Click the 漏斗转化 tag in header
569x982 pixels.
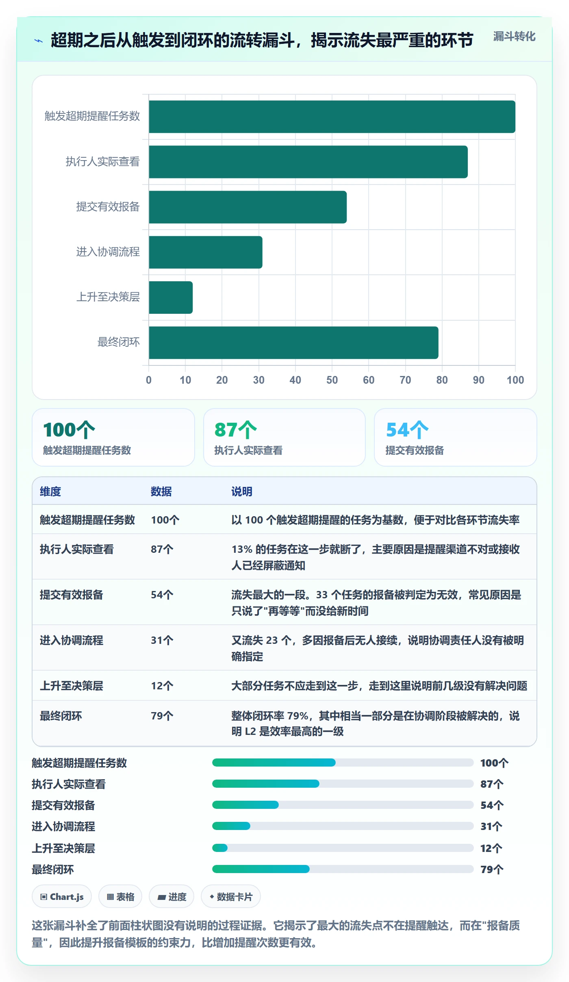(x=514, y=37)
